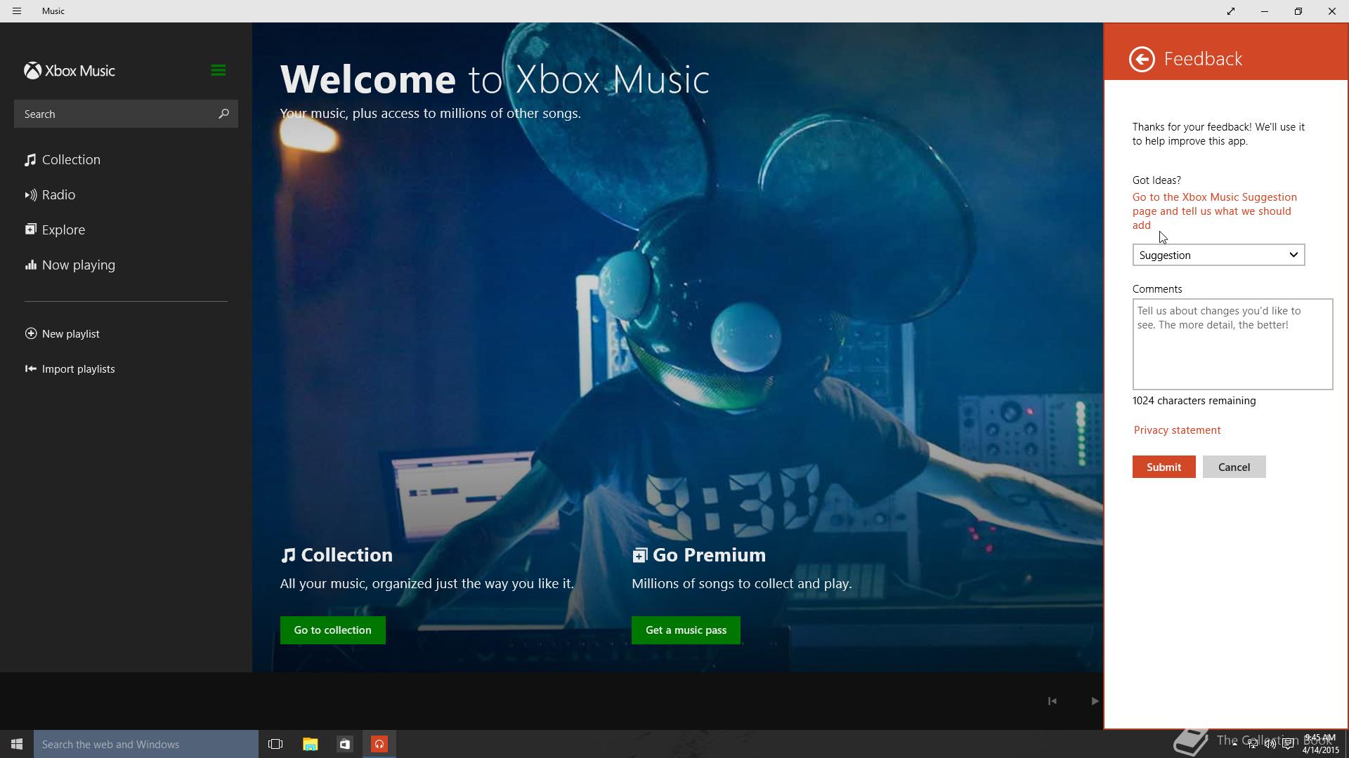Click the Get a music pass button
The width and height of the screenshot is (1349, 758).
[x=686, y=630]
